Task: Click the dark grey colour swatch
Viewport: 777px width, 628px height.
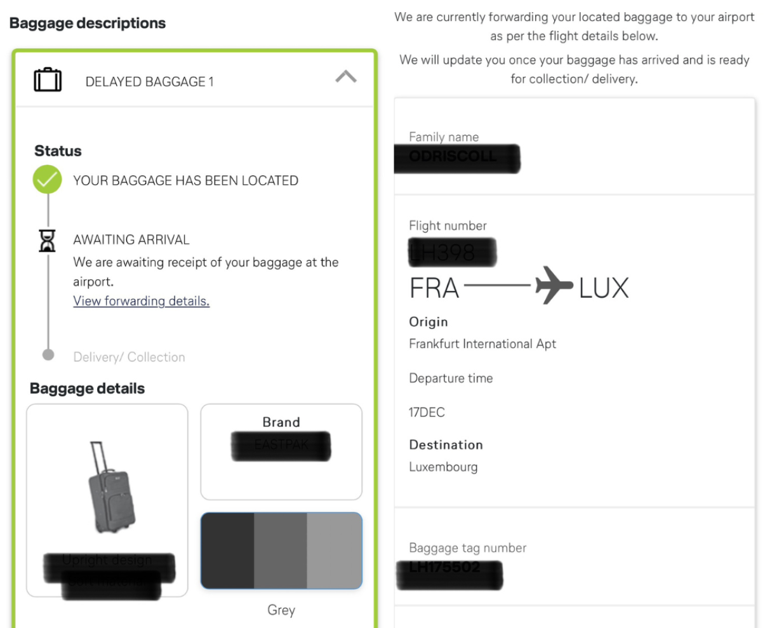Action: pos(228,551)
